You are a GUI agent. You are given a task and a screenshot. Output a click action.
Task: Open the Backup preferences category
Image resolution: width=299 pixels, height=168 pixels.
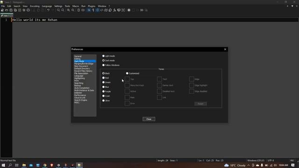tap(78, 85)
